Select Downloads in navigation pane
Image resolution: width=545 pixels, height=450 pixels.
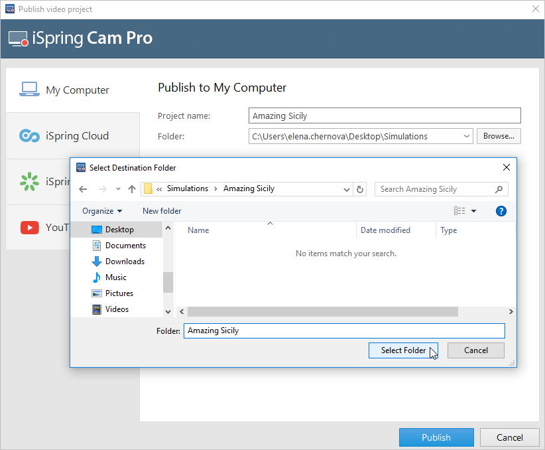(117, 262)
